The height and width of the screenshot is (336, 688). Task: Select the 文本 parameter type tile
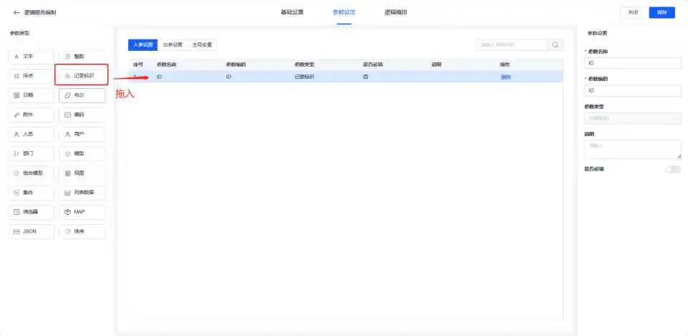[x=31, y=57]
